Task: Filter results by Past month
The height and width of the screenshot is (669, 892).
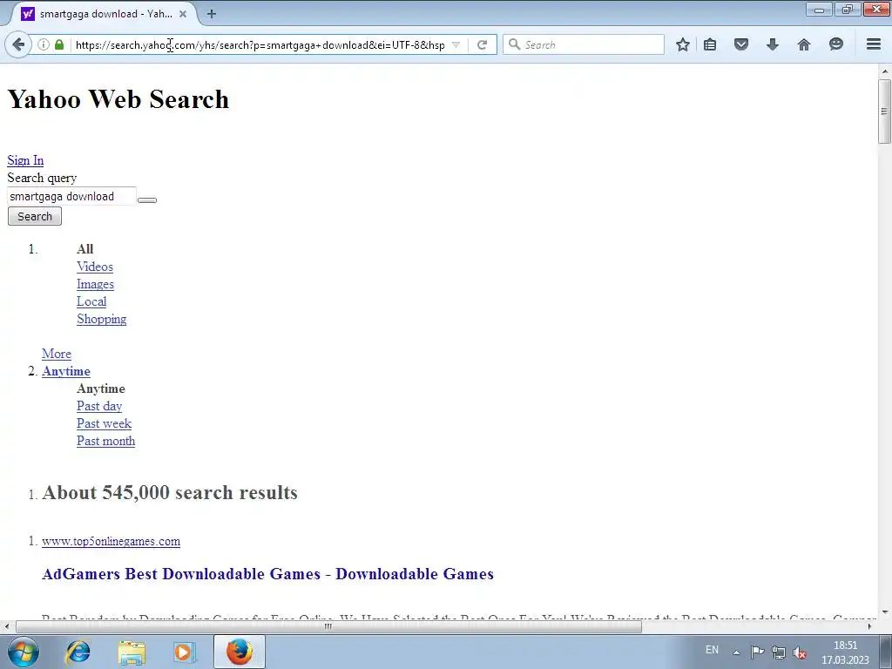Action: (x=105, y=441)
